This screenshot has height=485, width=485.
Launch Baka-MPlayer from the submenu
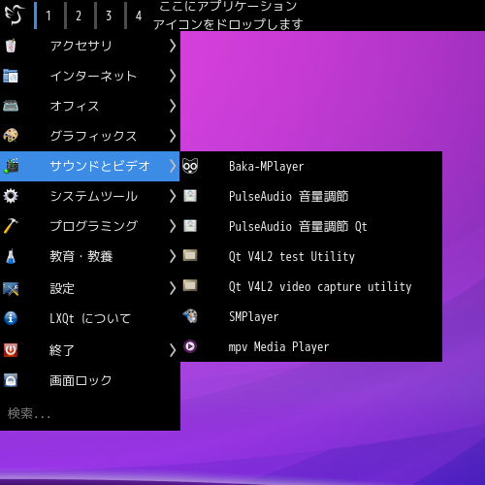click(311, 166)
